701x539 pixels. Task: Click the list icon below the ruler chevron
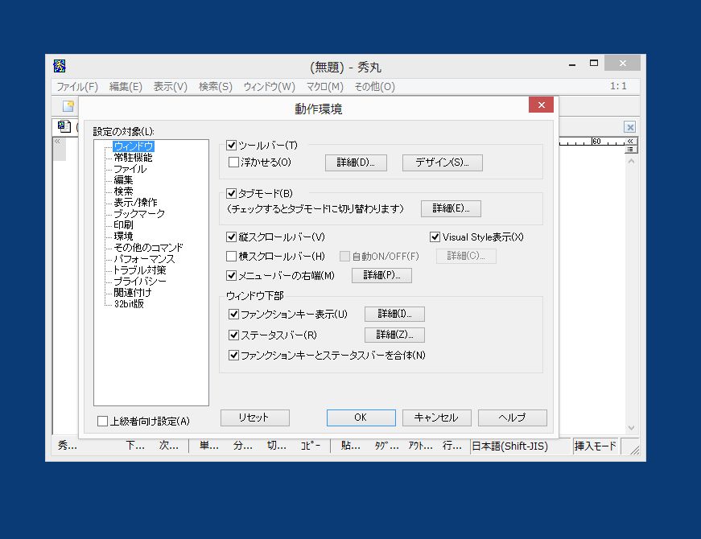tap(630, 150)
